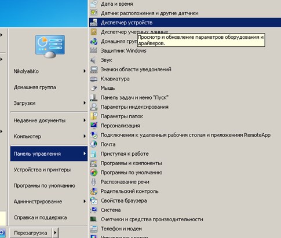Open the Загрузки Start menu entry
Screen dimensions: 281x238
click(49, 103)
